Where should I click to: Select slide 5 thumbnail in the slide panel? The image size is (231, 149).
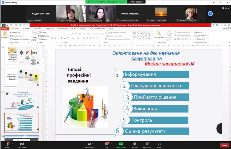click(x=22, y=78)
